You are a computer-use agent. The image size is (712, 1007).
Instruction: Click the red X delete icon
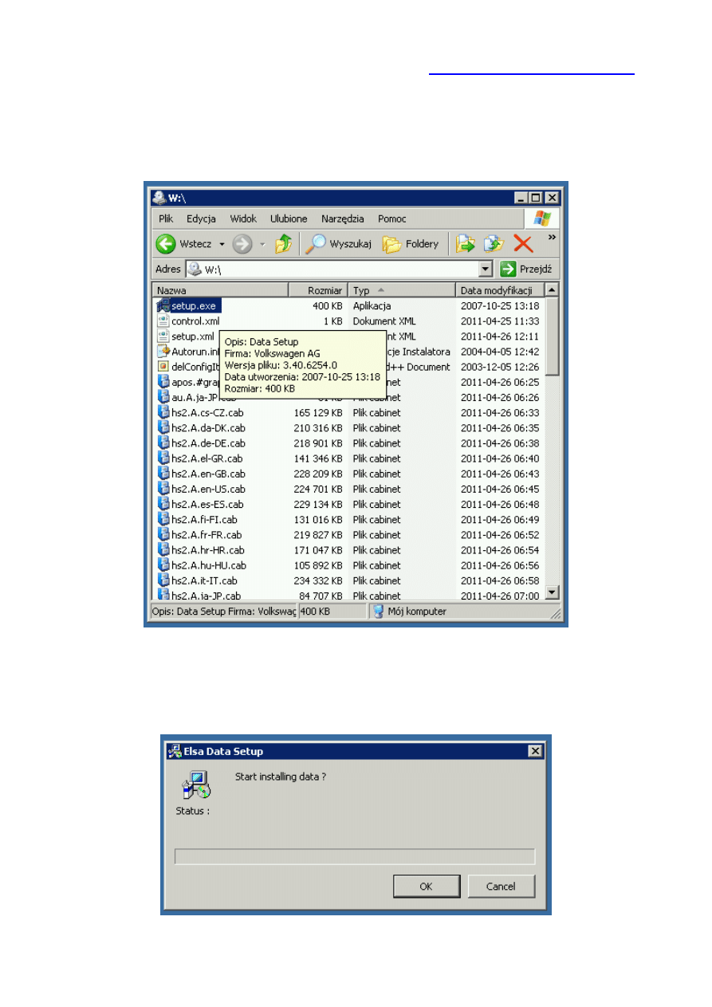523,245
